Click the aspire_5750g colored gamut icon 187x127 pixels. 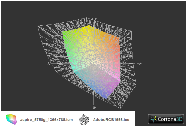[x=11, y=119]
